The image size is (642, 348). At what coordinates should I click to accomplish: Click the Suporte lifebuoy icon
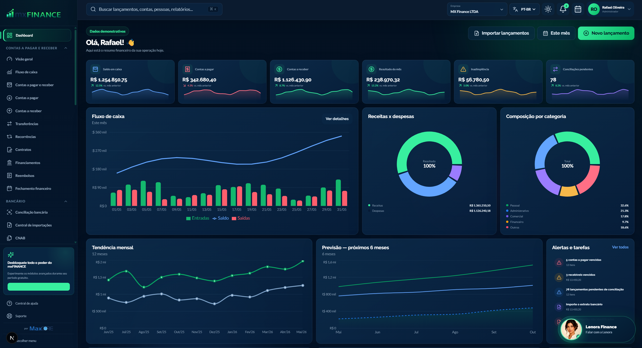9,316
